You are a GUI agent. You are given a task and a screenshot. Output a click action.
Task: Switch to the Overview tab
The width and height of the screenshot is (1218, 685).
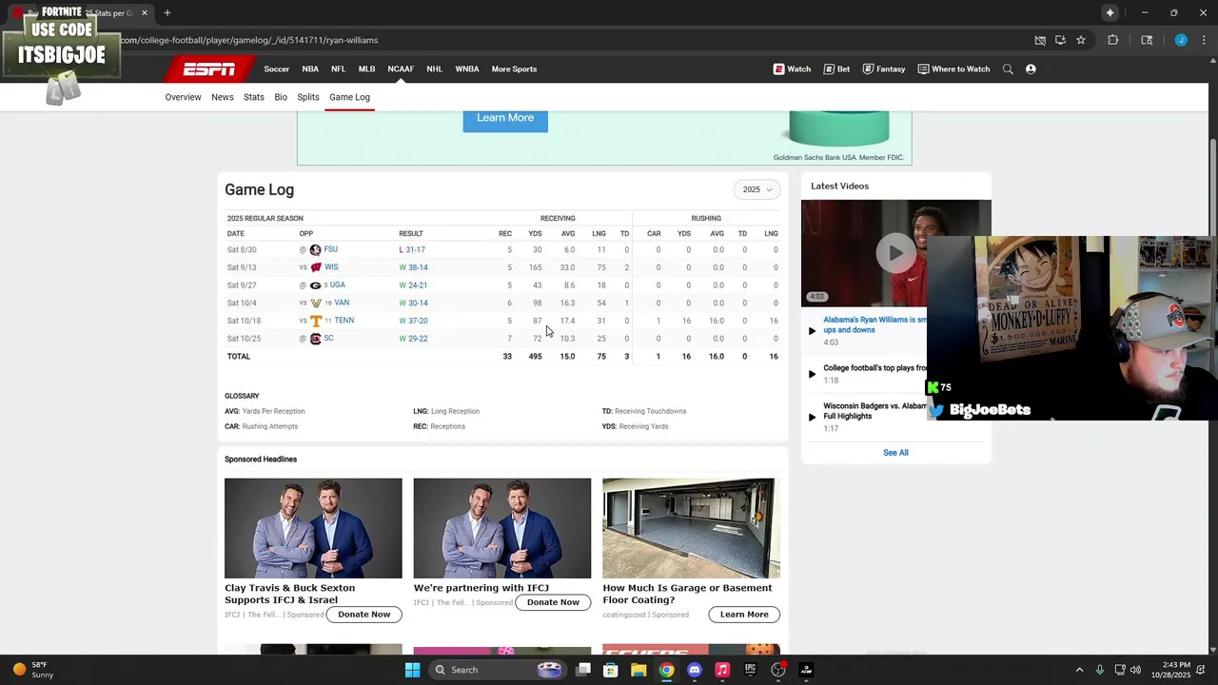[x=183, y=97]
